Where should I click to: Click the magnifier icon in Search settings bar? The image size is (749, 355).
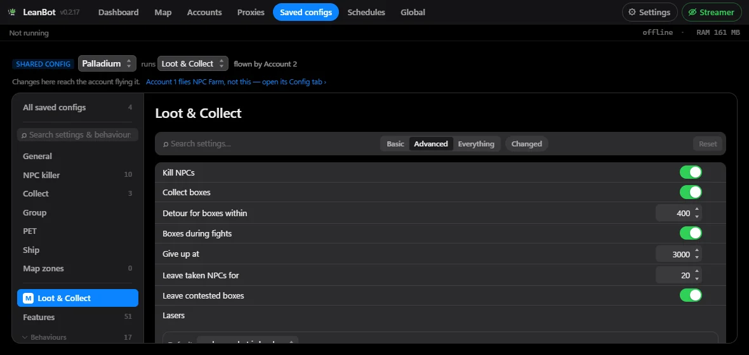166,144
